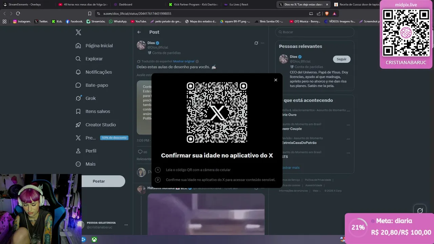Open the more options on Dios post
Image resolution: width=434 pixels, height=244 pixels.
click(262, 43)
